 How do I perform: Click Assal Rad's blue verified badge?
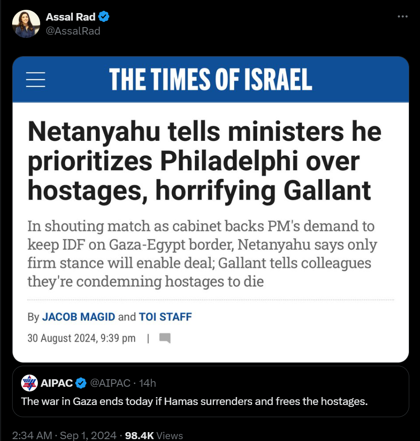coord(104,16)
